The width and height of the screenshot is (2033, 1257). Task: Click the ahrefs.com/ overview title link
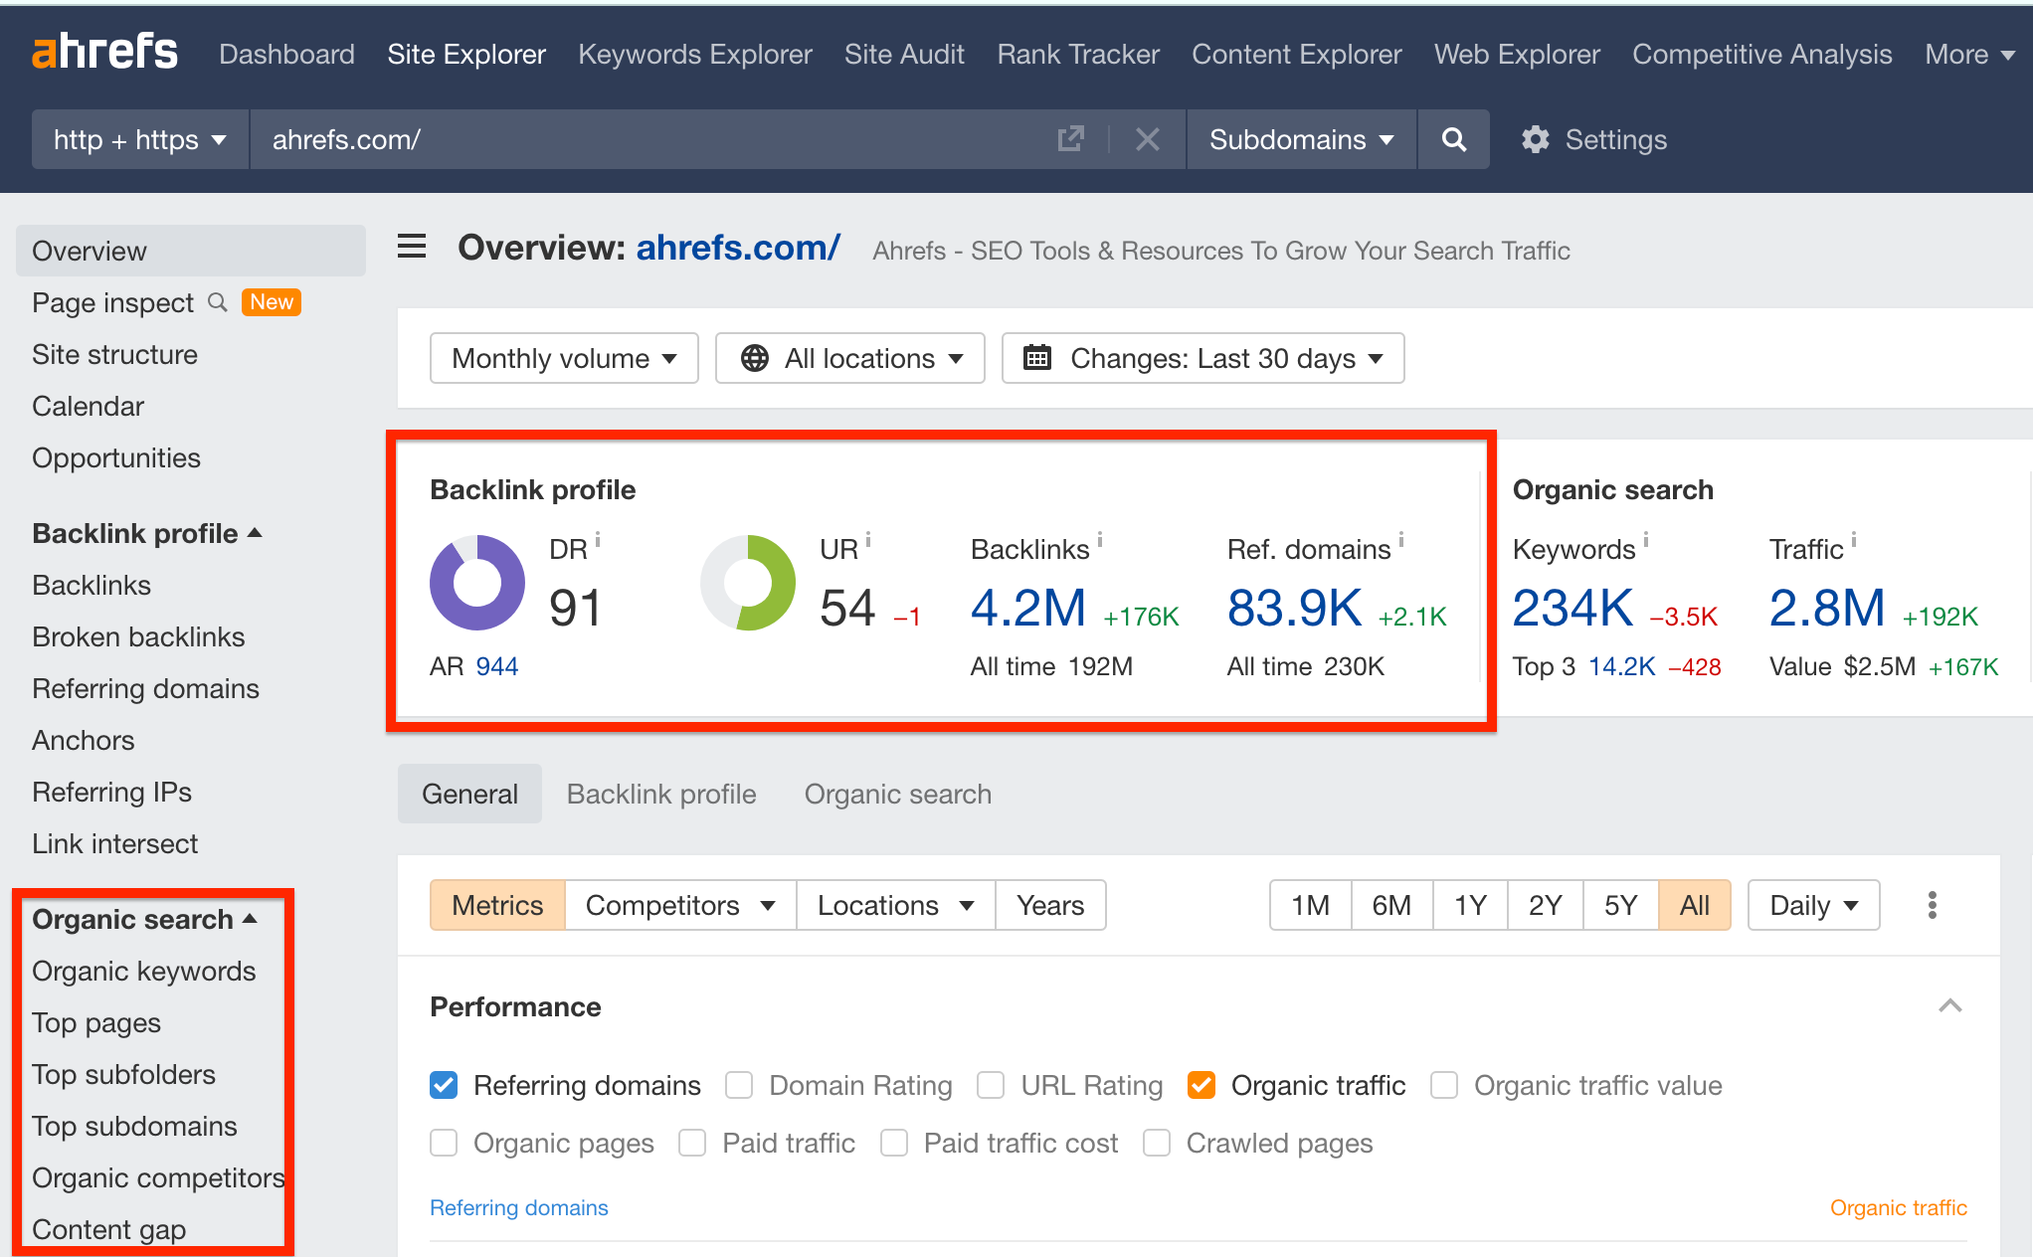(738, 247)
